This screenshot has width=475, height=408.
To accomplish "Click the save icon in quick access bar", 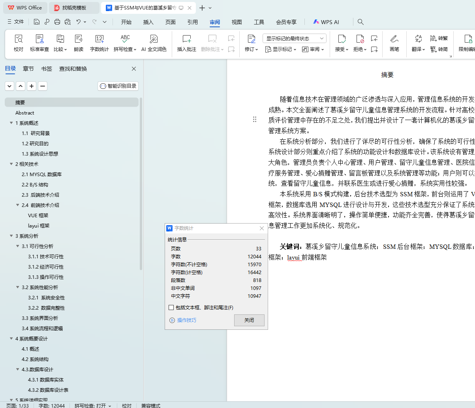I will coord(37,22).
